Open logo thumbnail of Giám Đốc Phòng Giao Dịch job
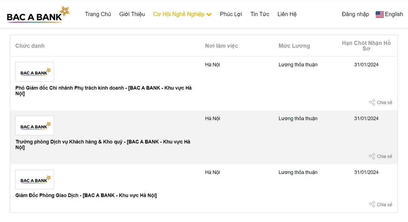 click(35, 179)
